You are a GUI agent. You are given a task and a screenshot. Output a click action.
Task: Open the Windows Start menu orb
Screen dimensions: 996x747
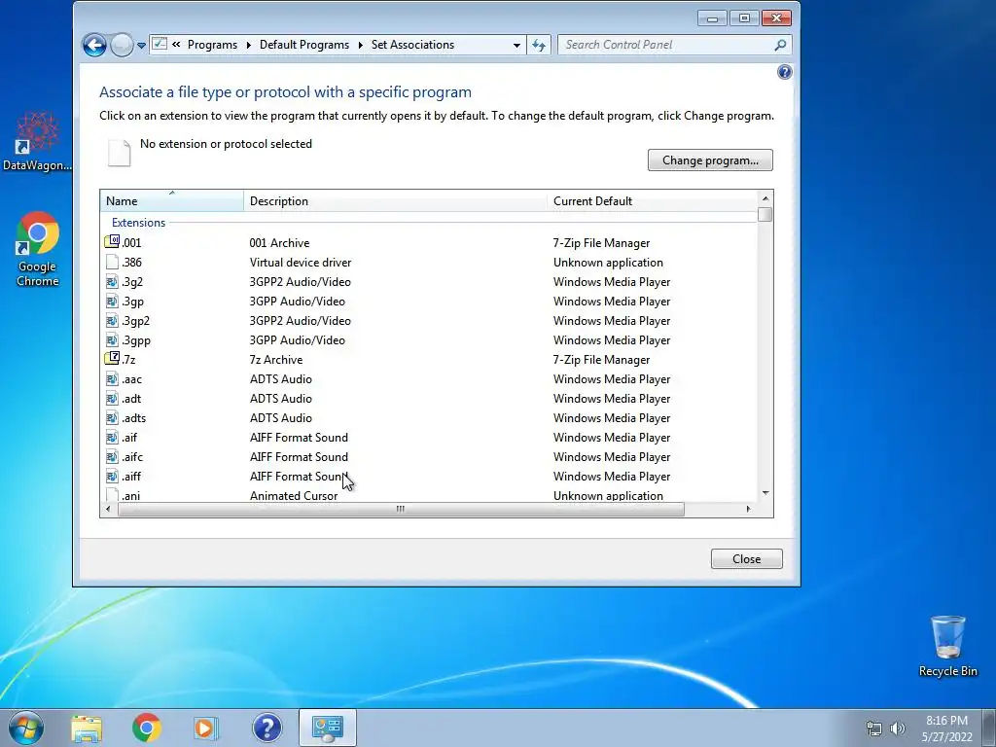[x=26, y=728]
